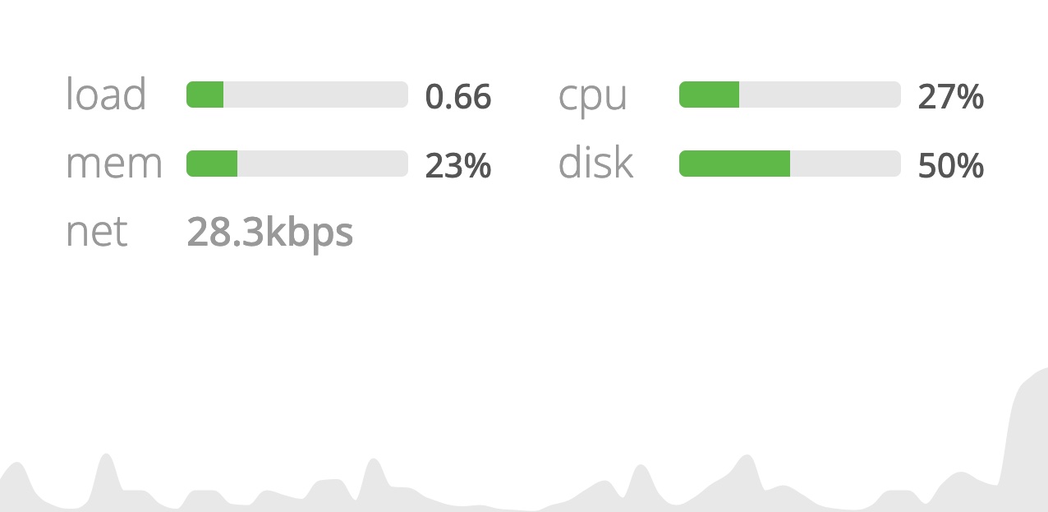Click the gray empty part of the disk bar
Screen dimensions: 1048x512
[x=845, y=164]
